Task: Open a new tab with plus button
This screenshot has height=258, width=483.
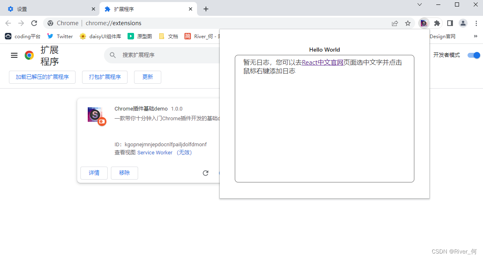Action: pyautogui.click(x=206, y=9)
